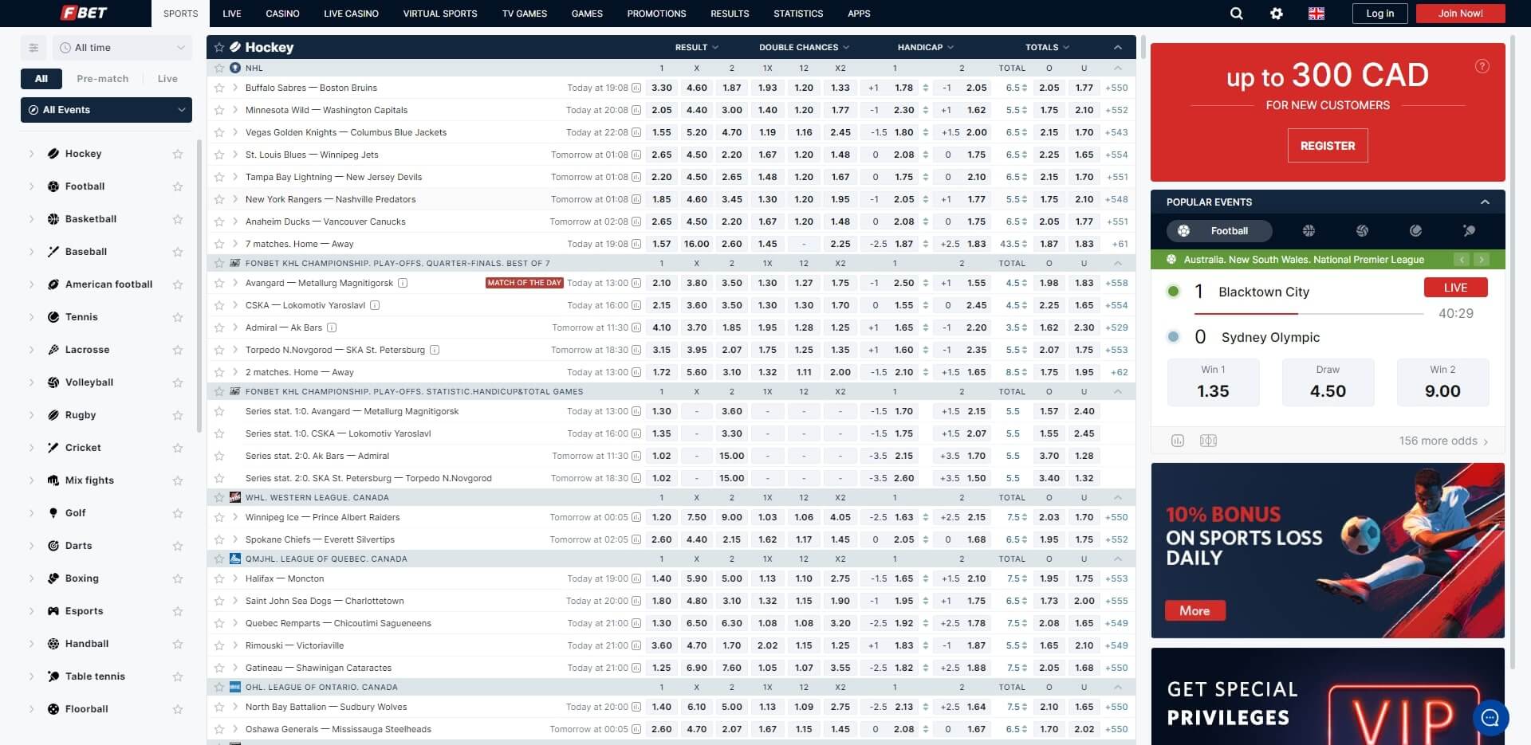The height and width of the screenshot is (745, 1531).
Task: Click the Boxing icon in sidebar
Action: tap(53, 578)
